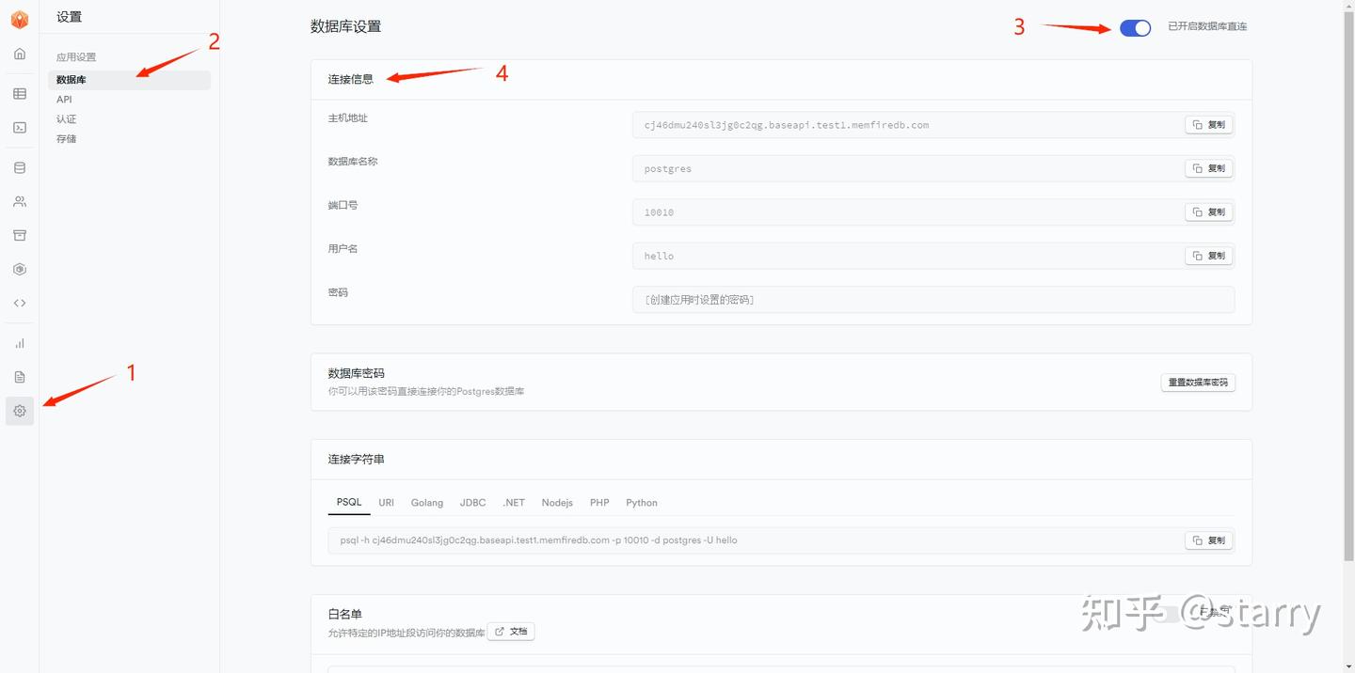
Task: Toggle the database direct connection switch
Action: [x=1135, y=28]
